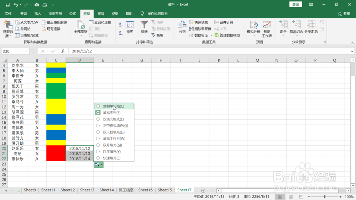Open 数据验证 dropdown arrow
Image resolution: width=356 pixels, height=200 pixels.
tap(211, 35)
